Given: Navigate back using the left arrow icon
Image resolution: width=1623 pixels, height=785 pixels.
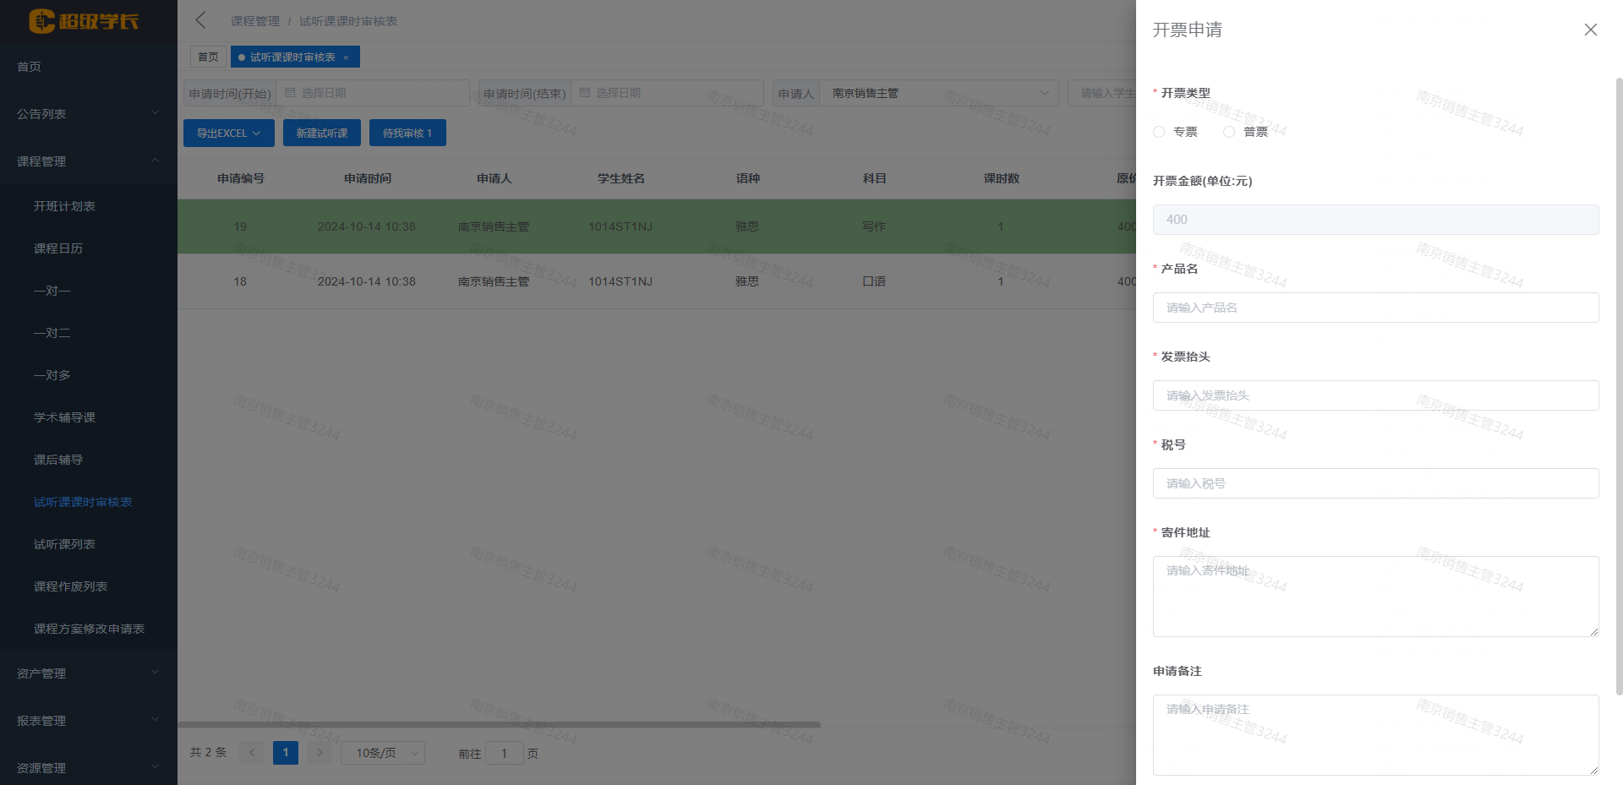Looking at the screenshot, I should [200, 20].
